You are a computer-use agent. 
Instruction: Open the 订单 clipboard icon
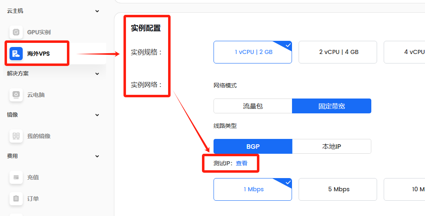pos(16,199)
